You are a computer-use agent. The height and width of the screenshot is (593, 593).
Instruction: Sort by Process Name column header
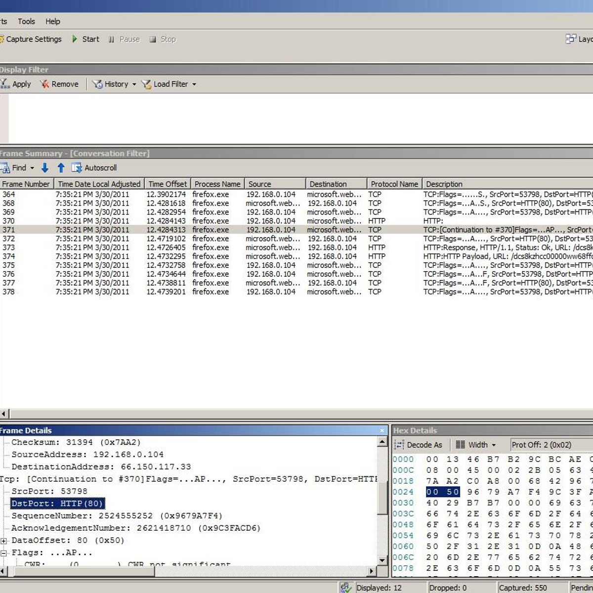(x=217, y=184)
